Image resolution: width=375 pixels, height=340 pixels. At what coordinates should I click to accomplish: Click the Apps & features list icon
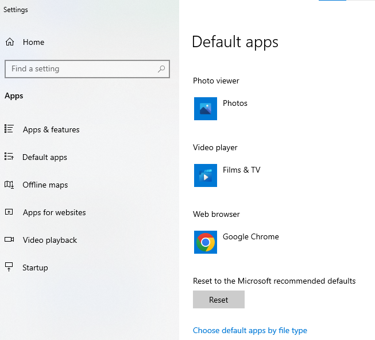[x=9, y=129]
